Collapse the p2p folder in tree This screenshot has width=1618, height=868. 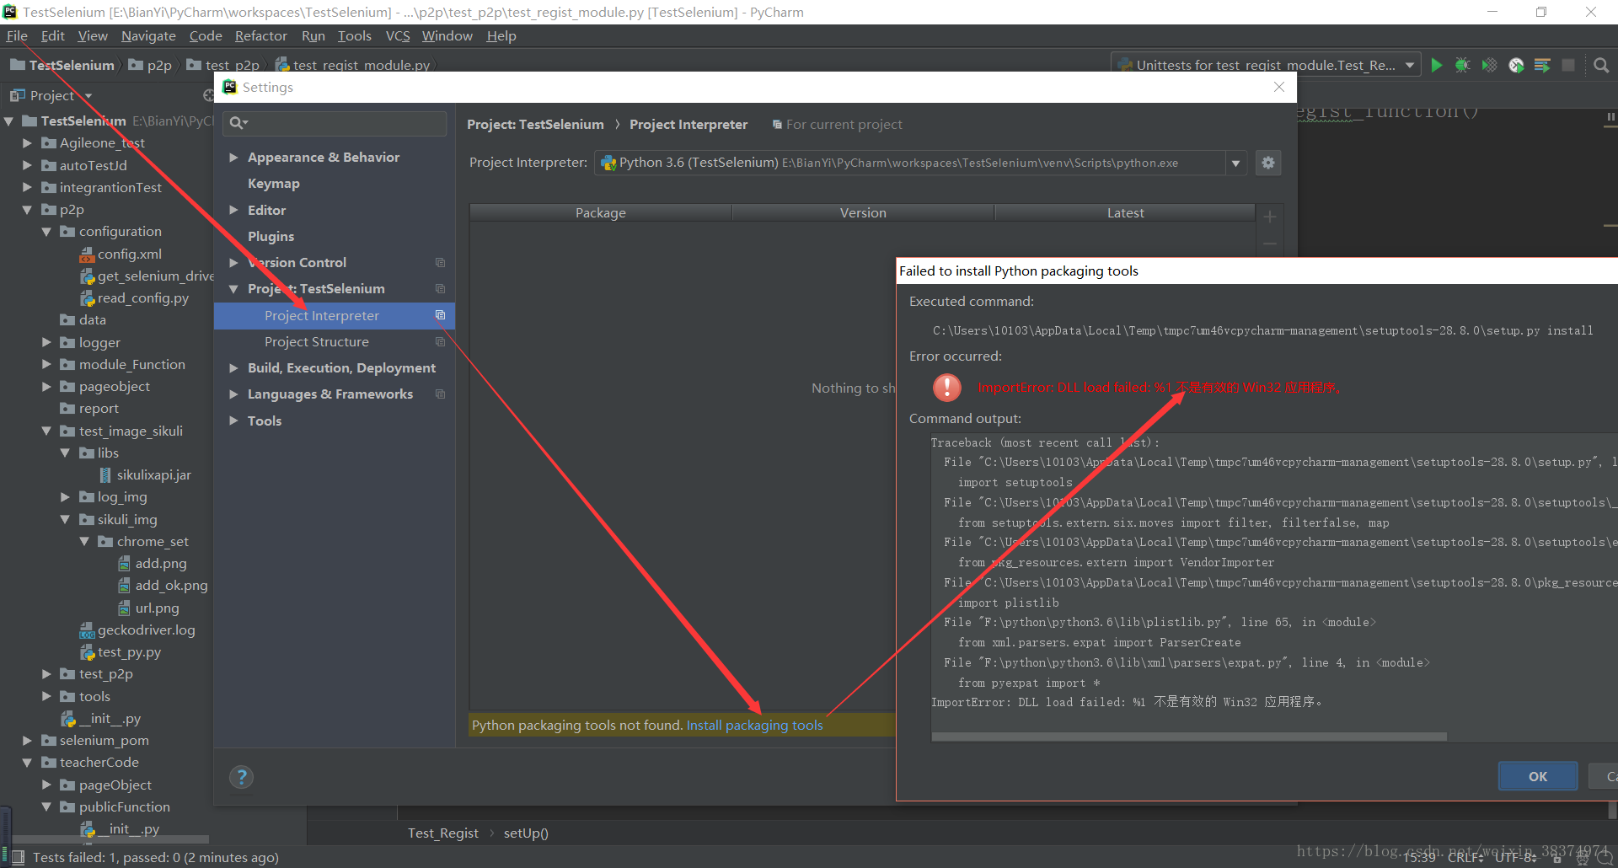pos(27,209)
